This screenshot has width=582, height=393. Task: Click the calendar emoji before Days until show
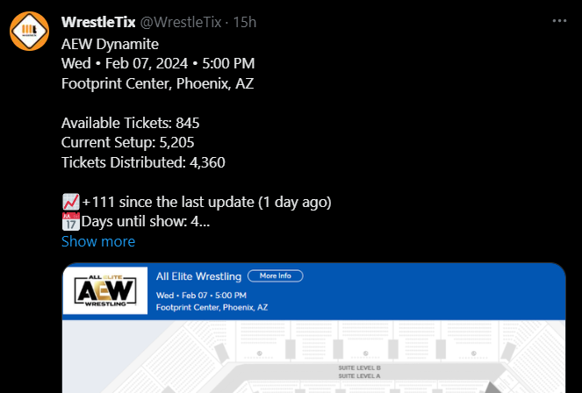tap(71, 221)
